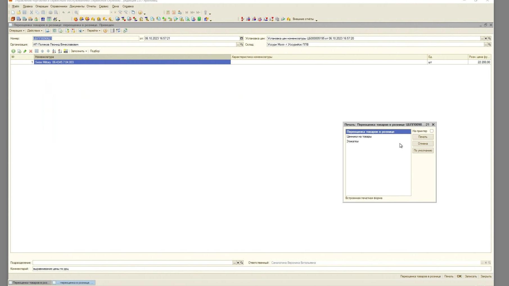This screenshot has width=509, height=286.
Task: Click the M+ memory add button
Action: pyautogui.click(x=192, y=12)
